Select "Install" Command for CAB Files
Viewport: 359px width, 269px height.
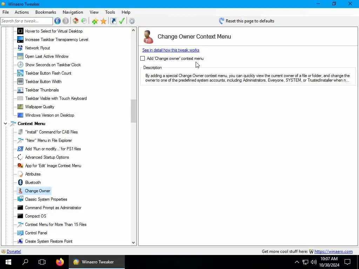click(x=51, y=132)
